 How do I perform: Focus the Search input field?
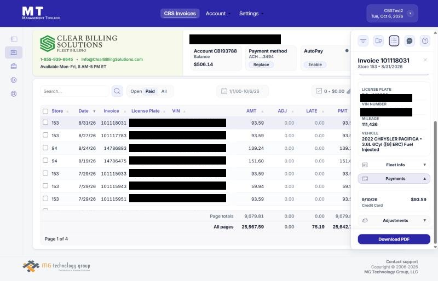(x=74, y=91)
